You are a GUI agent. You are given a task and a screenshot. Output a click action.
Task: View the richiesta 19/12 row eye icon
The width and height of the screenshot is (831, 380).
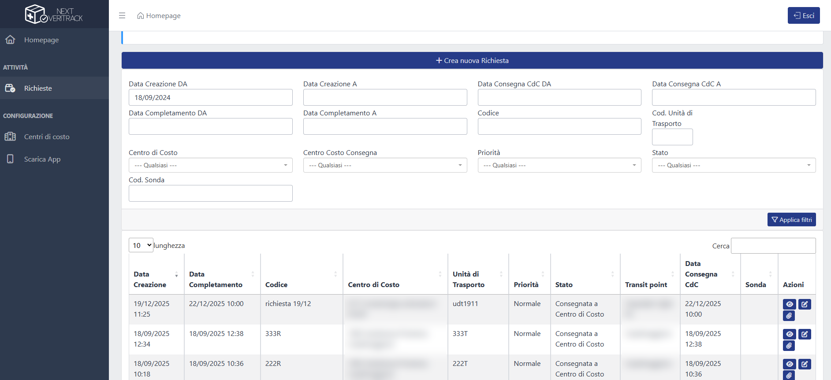click(x=789, y=304)
